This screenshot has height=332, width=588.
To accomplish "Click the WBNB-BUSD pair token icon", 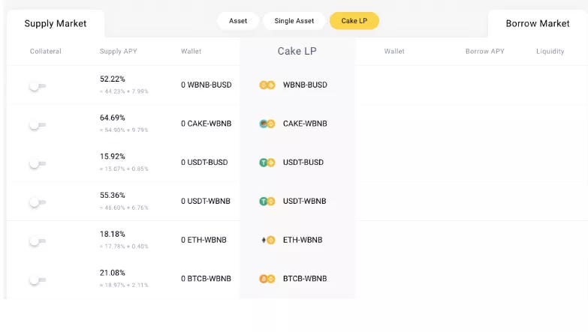I will [267, 85].
